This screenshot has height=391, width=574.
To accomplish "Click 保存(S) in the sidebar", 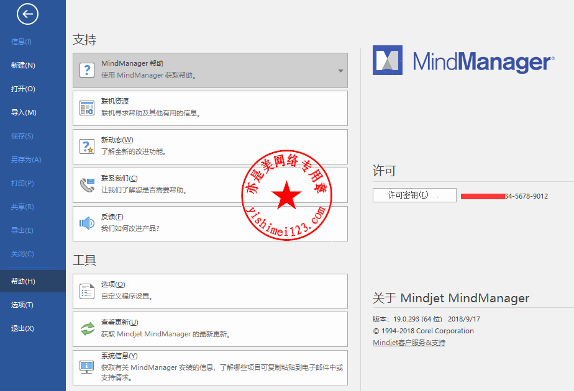I will (x=22, y=136).
